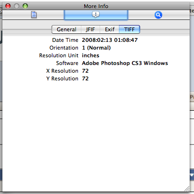Click the Y Resolution value 72
The height and width of the screenshot is (194, 194).
click(85, 78)
